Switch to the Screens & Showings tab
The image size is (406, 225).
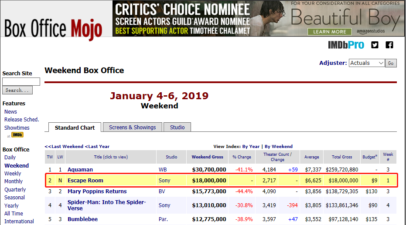132,127
